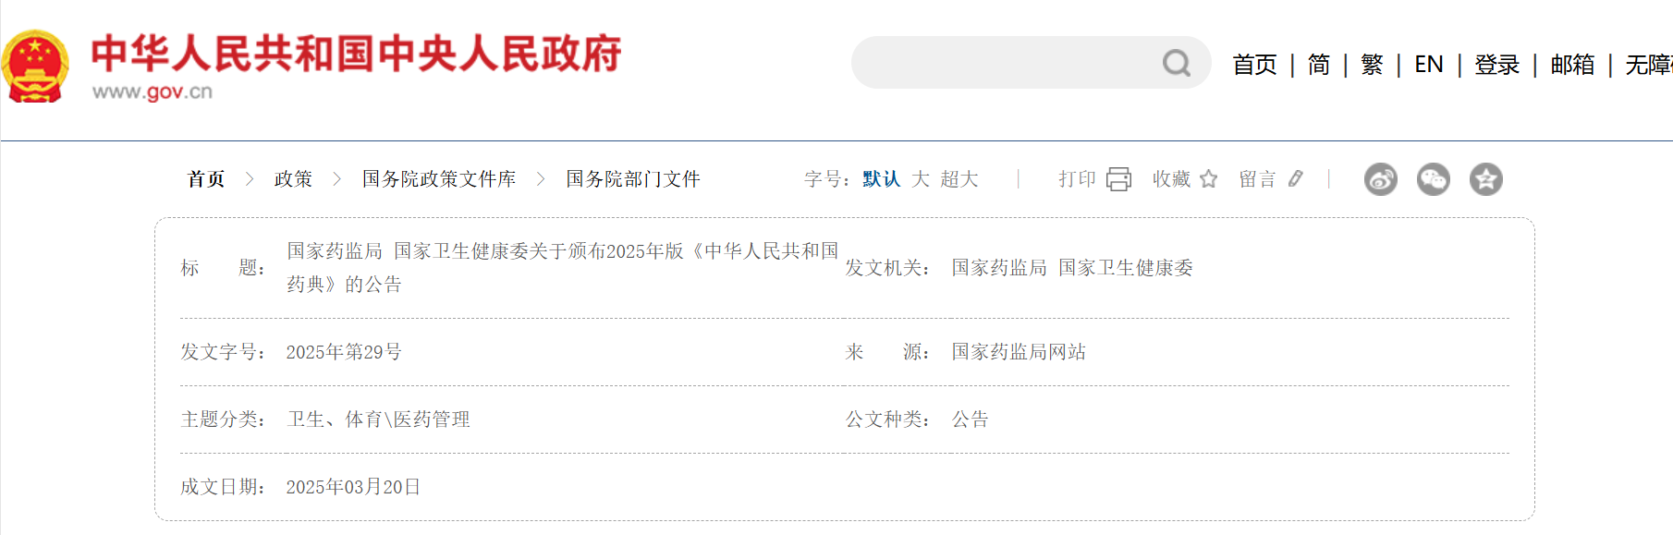Click the national emblem logo
The width and height of the screenshot is (1673, 535).
[35, 66]
